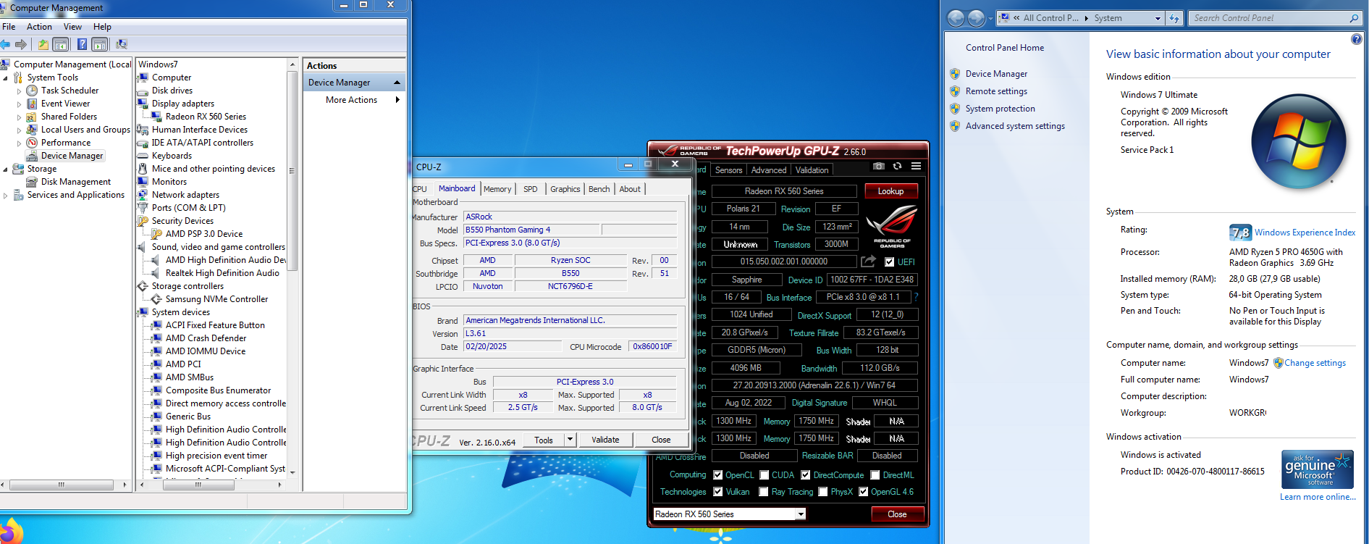Toggle the UEFI checkbox in GPU-Z
This screenshot has width=1369, height=544.
click(889, 262)
